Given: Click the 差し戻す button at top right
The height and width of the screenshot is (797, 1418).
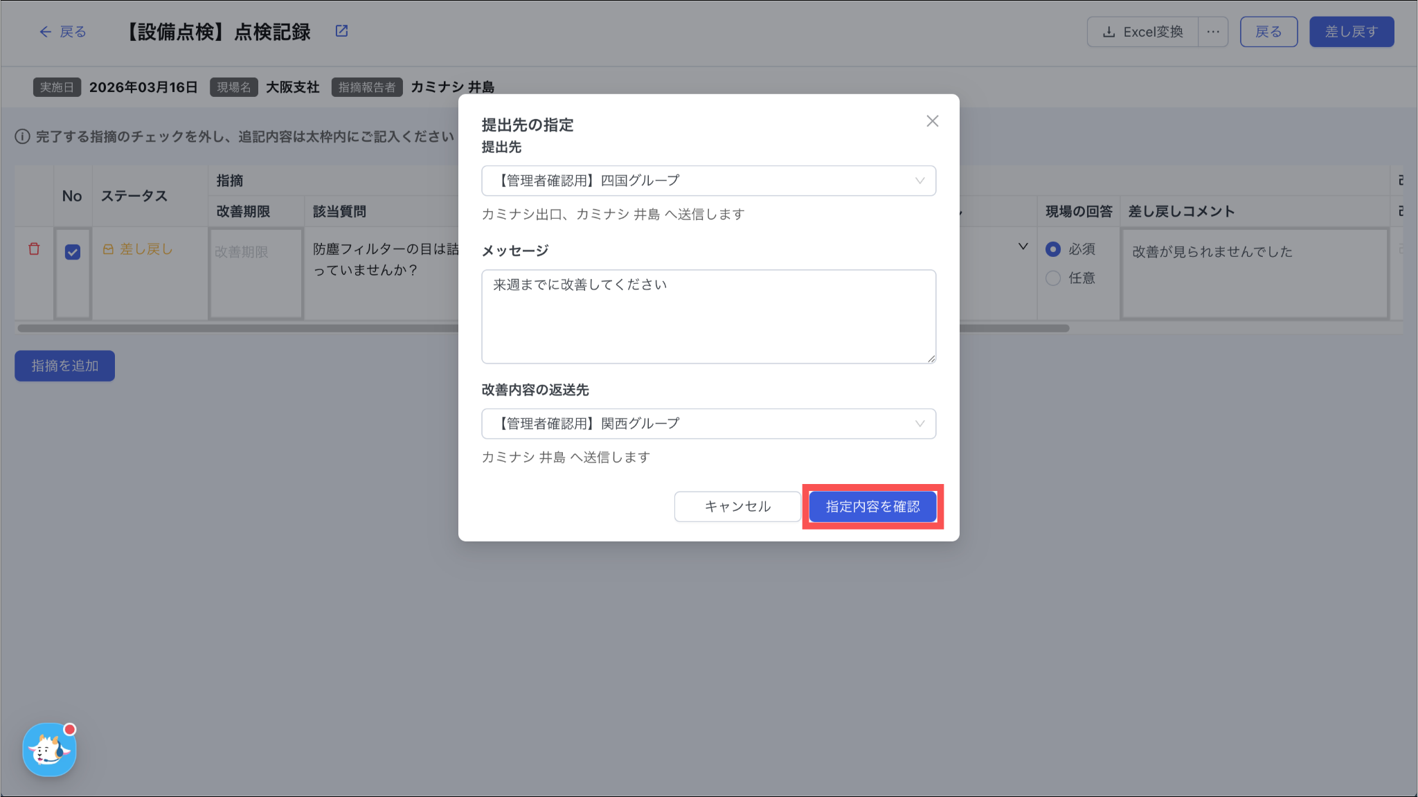Looking at the screenshot, I should (1351, 32).
